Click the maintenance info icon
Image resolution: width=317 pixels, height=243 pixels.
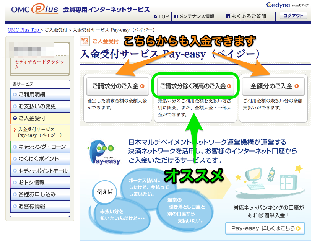tap(176, 16)
